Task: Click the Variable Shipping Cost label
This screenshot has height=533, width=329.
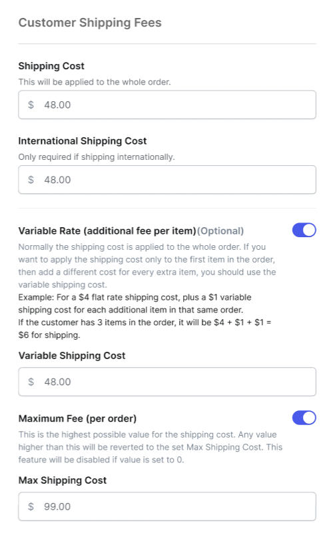Action: [72, 356]
